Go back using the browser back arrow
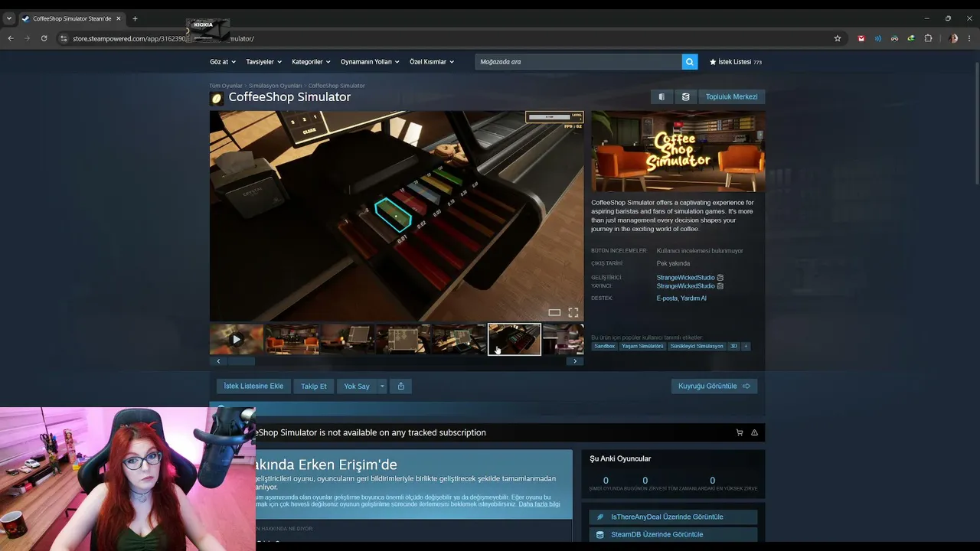Viewport: 980px width, 551px height. [x=11, y=38]
